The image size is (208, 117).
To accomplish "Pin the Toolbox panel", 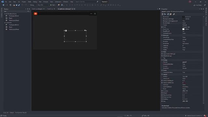I will [x=27, y=9].
